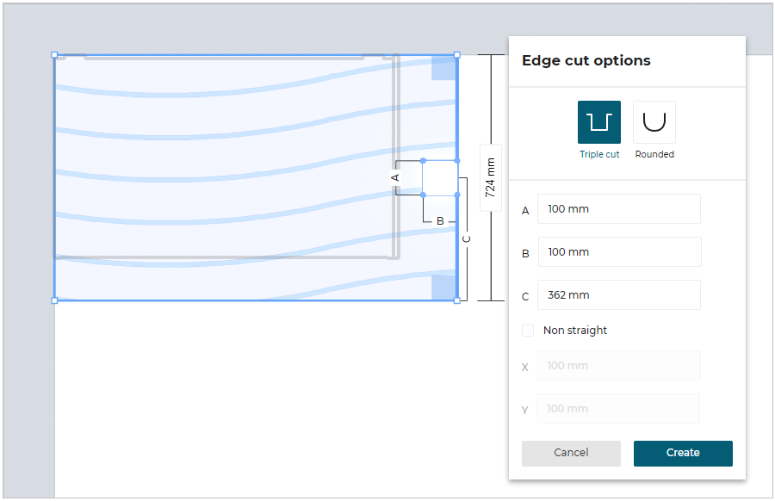
Task: Click the A measurement input showing 100 mm
Action: point(618,208)
